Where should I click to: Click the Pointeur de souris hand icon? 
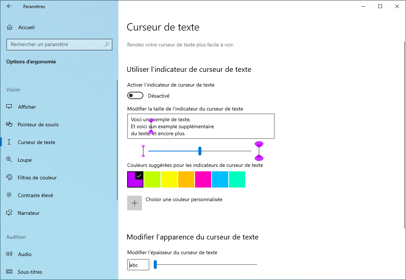[9, 124]
